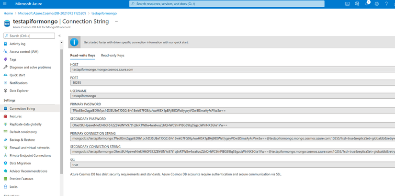The width and height of the screenshot is (395, 196).
Task: Select the Read-write Keys tab
Action: pyautogui.click(x=83, y=56)
